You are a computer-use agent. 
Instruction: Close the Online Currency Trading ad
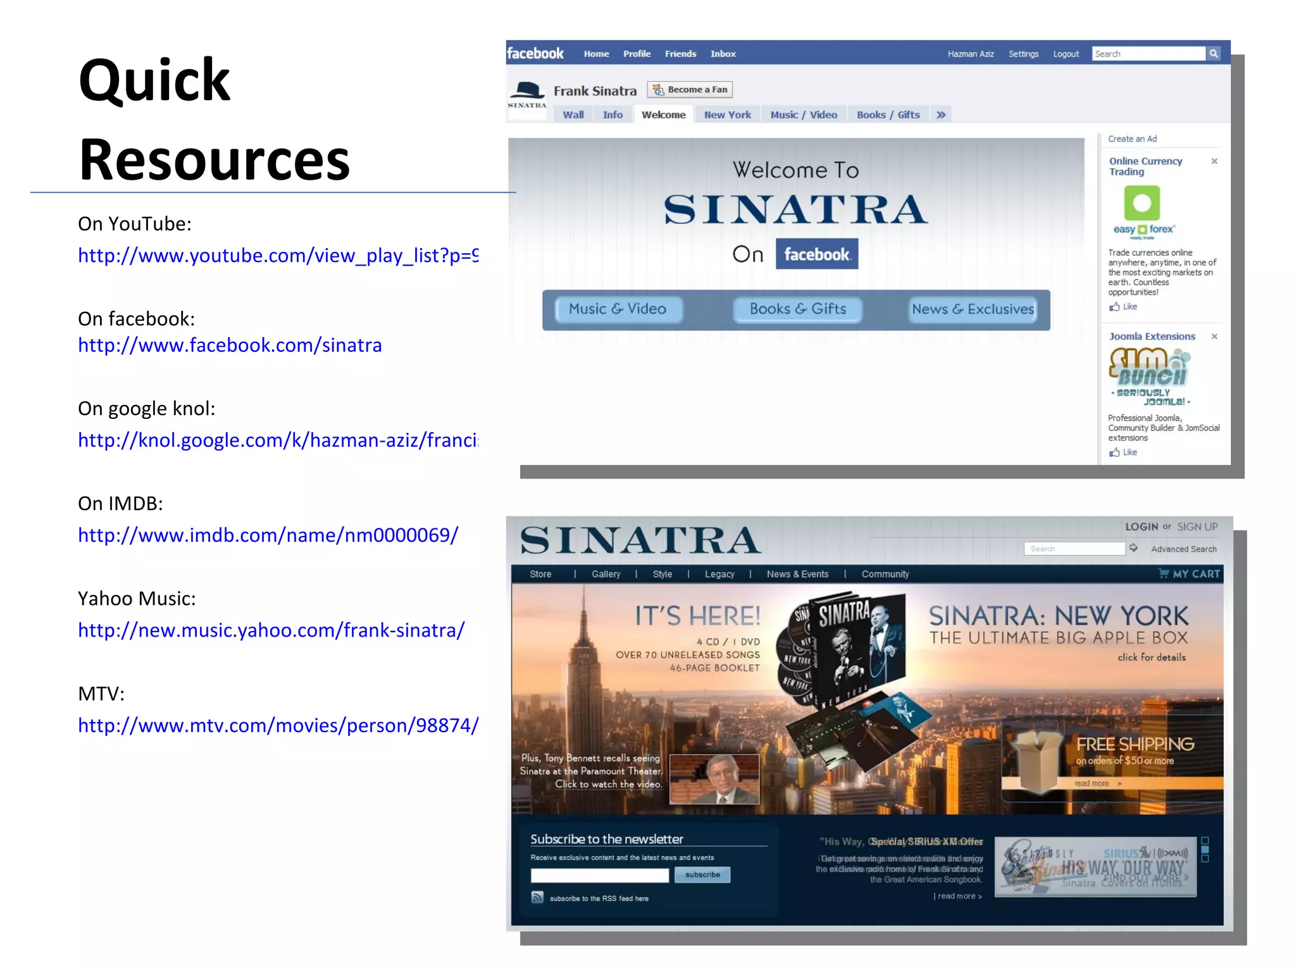(1214, 161)
